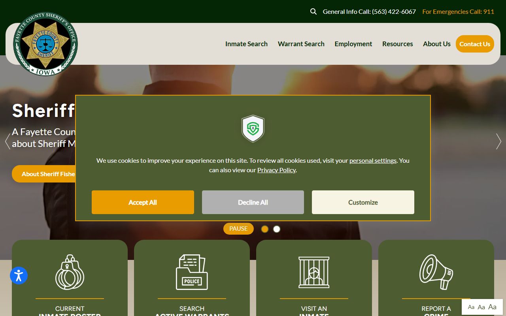
Task: Click the search magnifier icon
Action: 313,11
